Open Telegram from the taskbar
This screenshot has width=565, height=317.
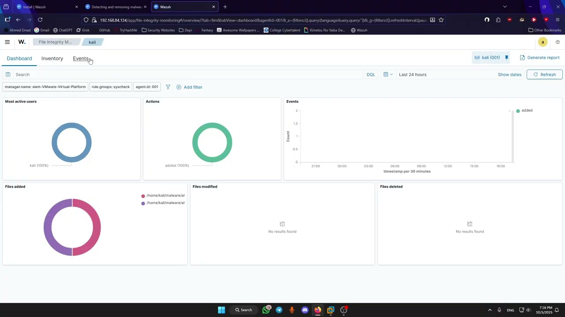pyautogui.click(x=279, y=310)
